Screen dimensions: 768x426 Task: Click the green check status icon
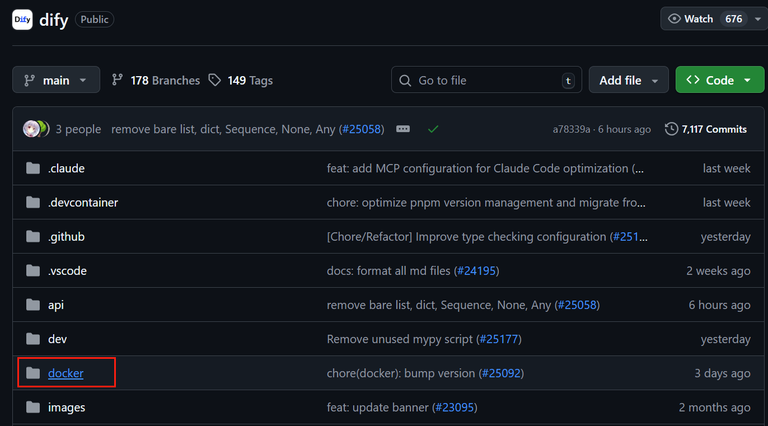coord(433,129)
